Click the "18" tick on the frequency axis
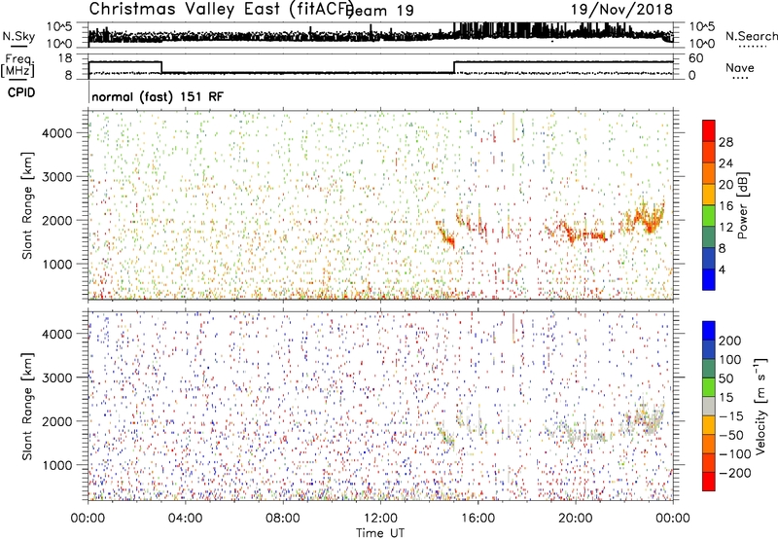Image resolution: width=778 pixels, height=539 pixels. (x=65, y=58)
